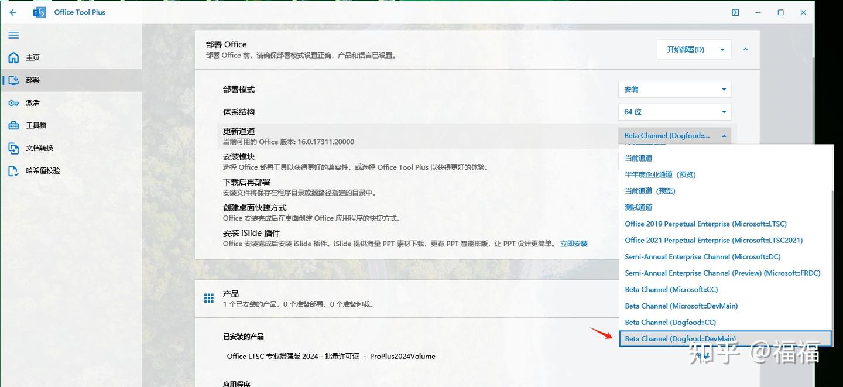
Task: Open the 开始部署 button dropdown arrow
Action: click(x=723, y=49)
